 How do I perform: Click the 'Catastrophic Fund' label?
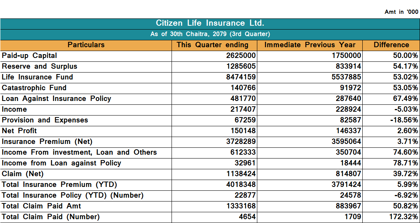pyautogui.click(x=34, y=88)
